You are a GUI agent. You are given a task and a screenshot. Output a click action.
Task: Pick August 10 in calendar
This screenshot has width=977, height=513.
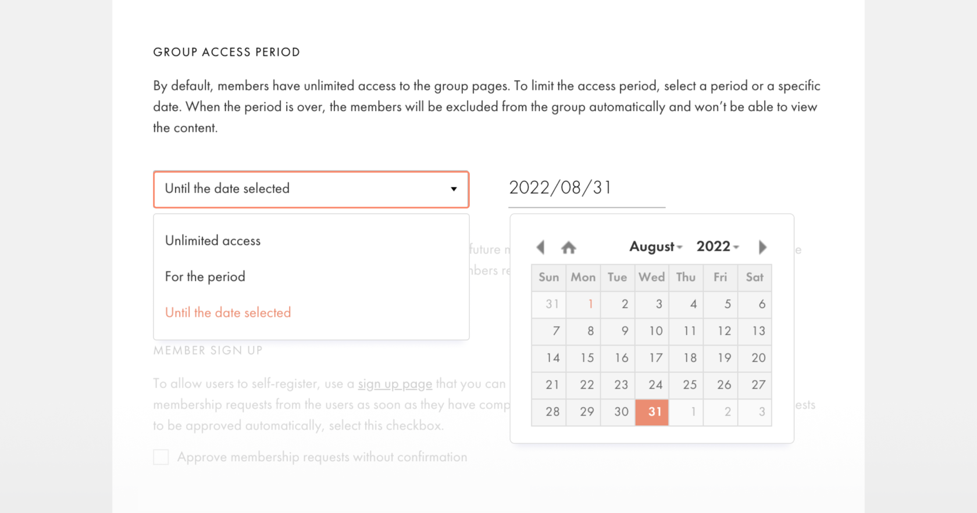click(652, 330)
